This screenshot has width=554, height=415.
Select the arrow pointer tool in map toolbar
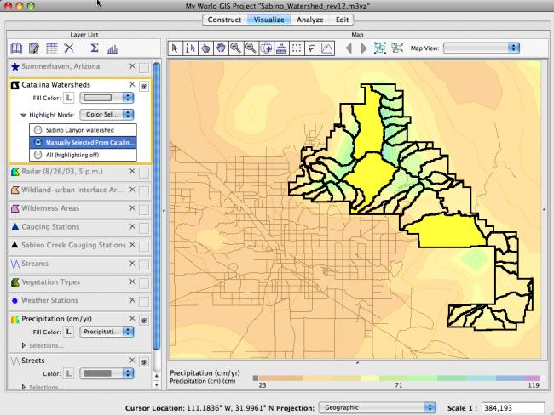coord(176,48)
